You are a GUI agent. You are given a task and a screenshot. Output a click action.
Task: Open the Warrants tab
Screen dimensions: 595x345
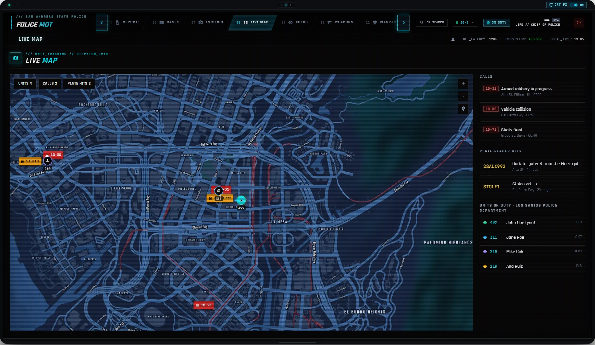pos(380,22)
